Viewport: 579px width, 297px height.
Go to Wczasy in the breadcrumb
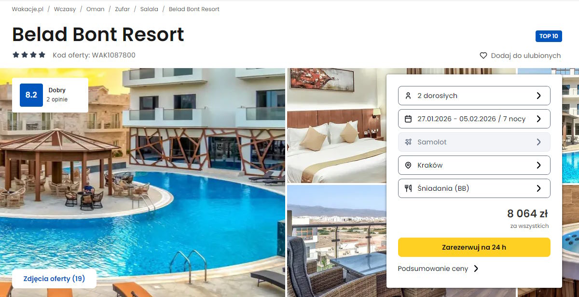pyautogui.click(x=65, y=9)
